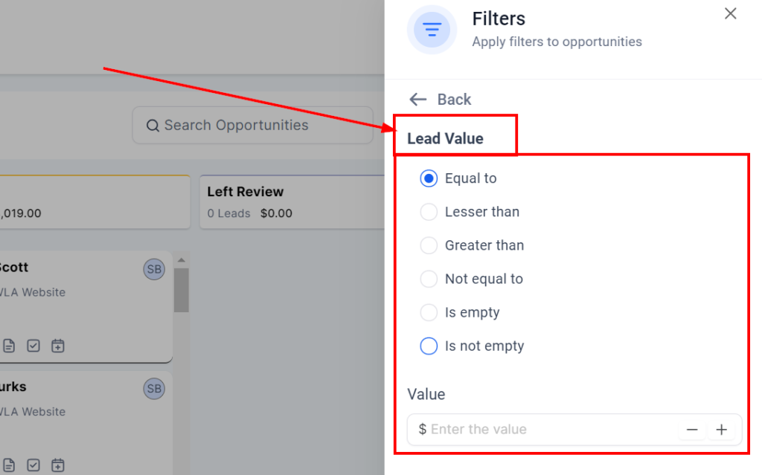Decrease the lead value with the minus button
Screen dimensions: 762x475
[x=692, y=430]
